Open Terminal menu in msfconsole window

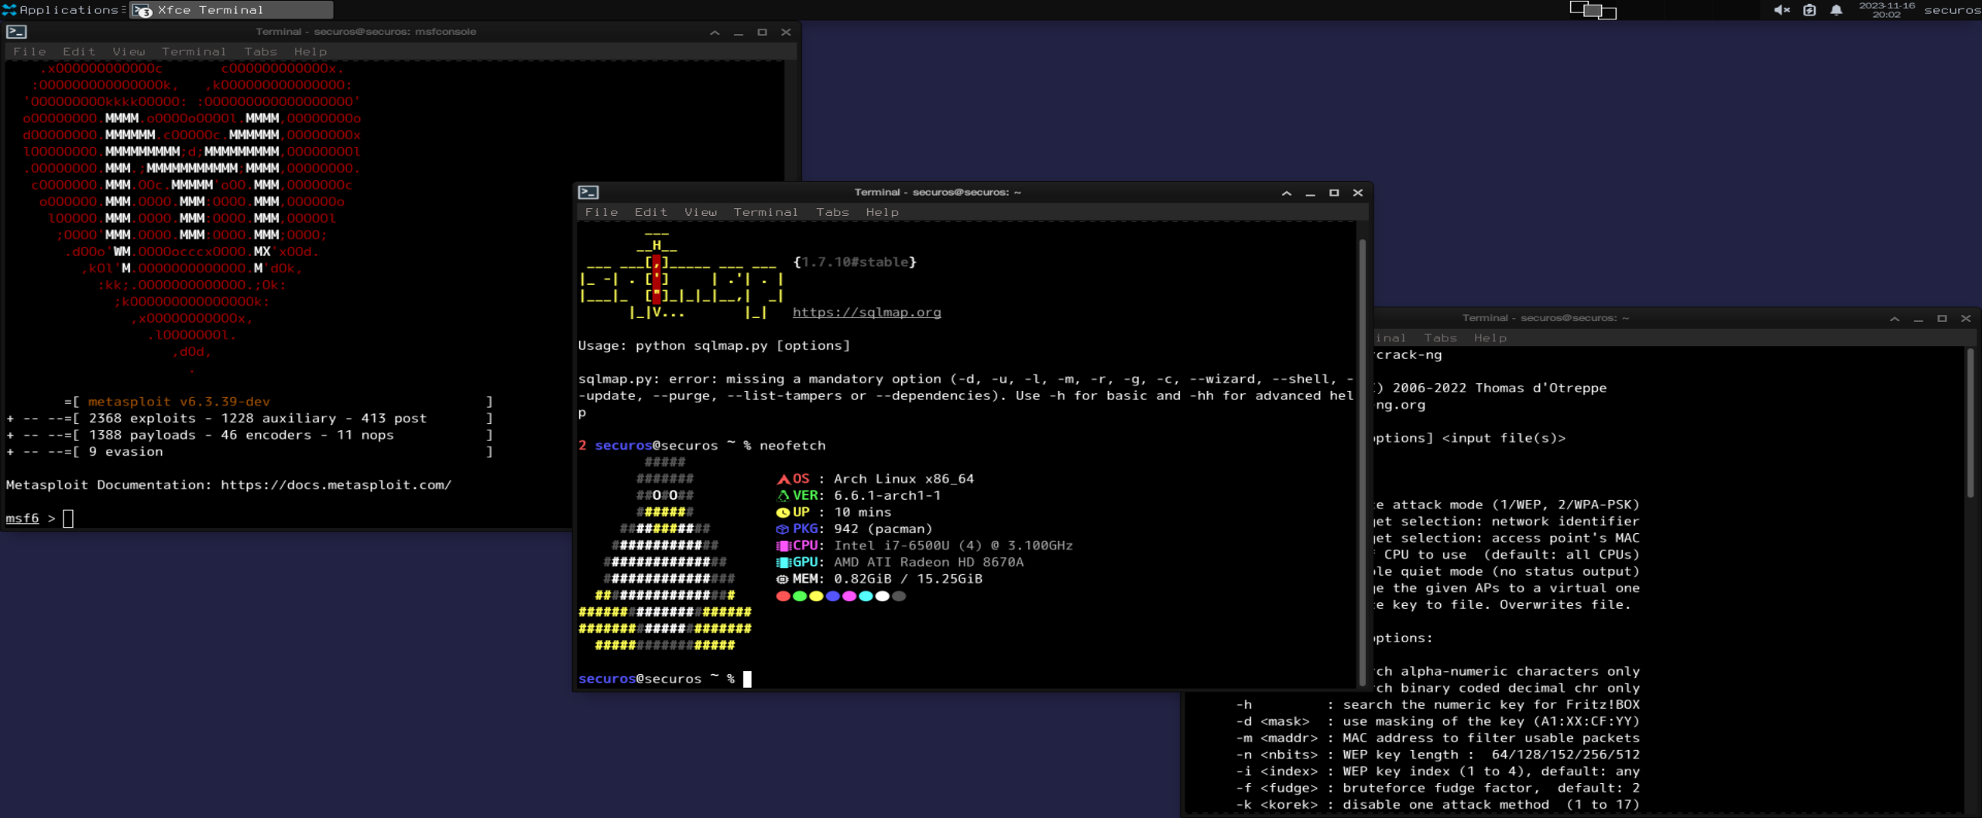(194, 52)
